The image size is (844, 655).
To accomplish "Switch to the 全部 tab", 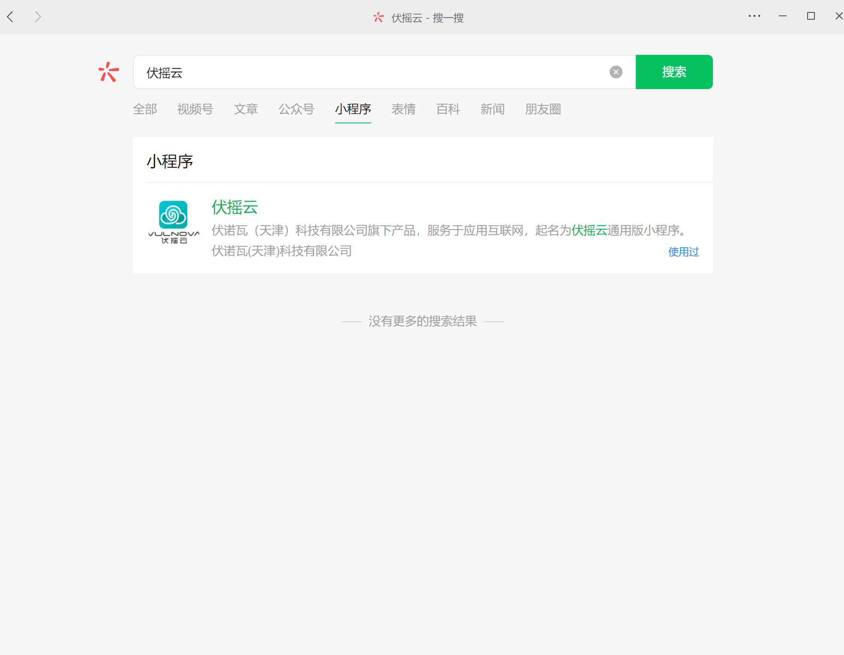I will click(145, 109).
